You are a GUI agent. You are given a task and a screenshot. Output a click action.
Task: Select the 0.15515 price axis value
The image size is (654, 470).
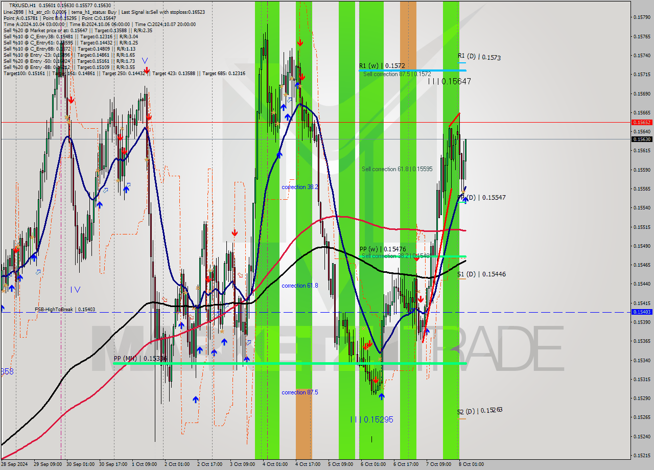641,227
